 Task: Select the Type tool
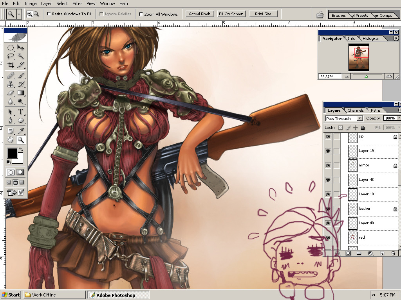click(x=20, y=112)
